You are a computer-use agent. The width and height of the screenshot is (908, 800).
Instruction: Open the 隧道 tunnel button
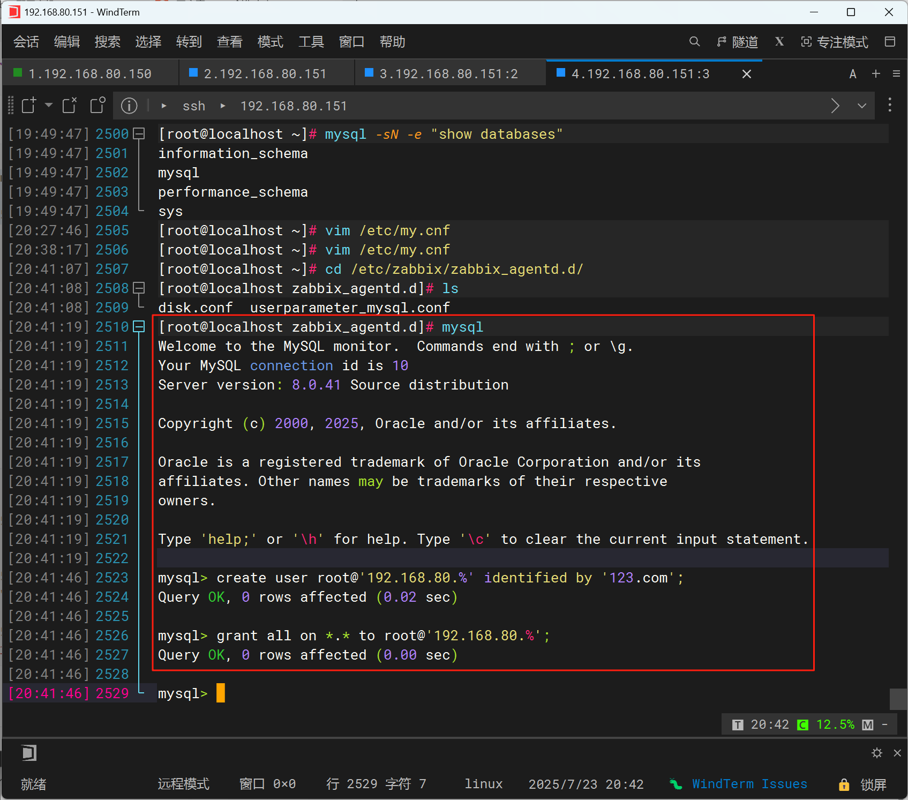(738, 42)
